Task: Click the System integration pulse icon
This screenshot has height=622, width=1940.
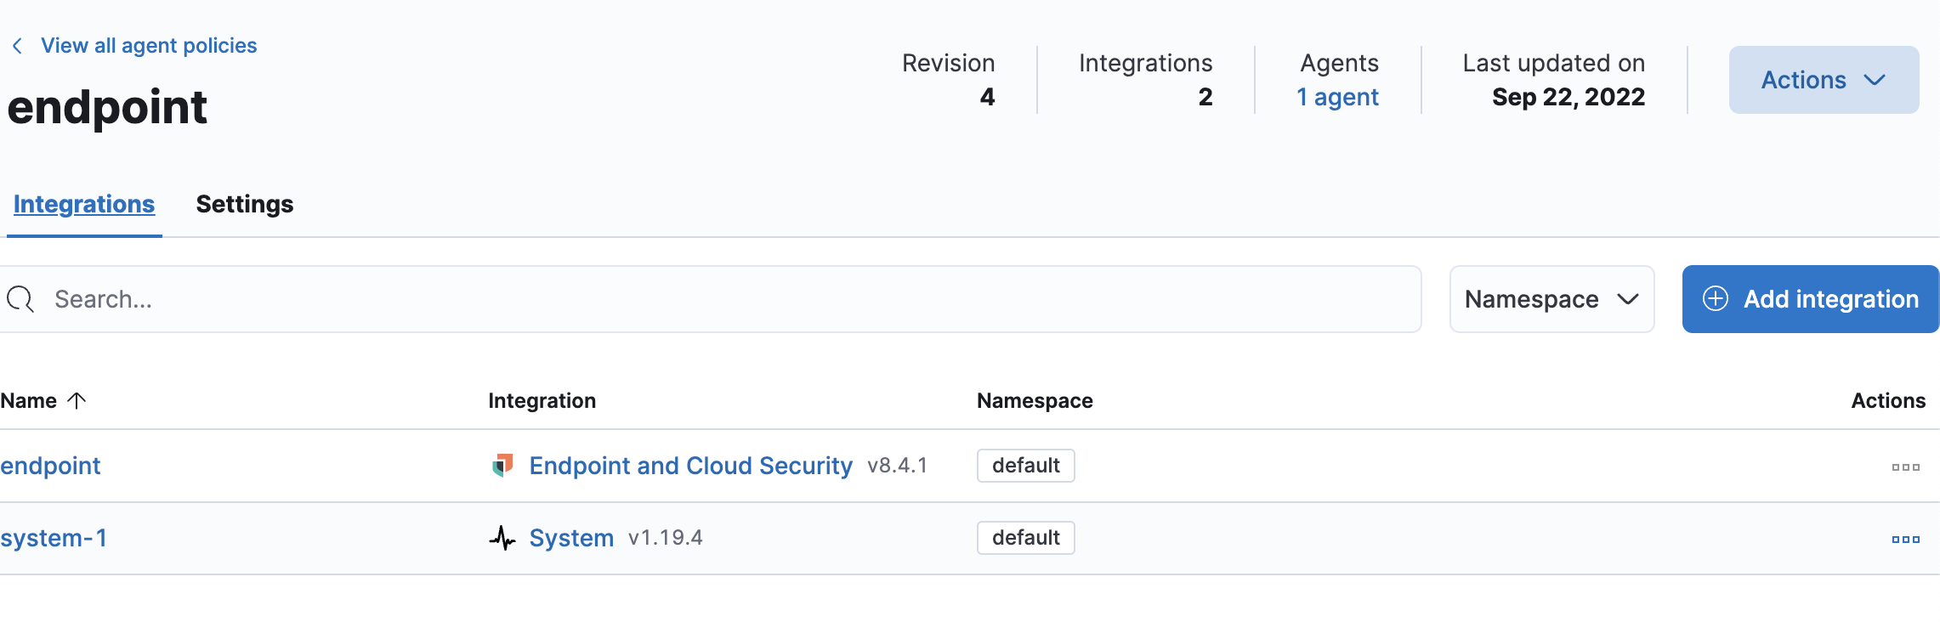Action: [503, 538]
